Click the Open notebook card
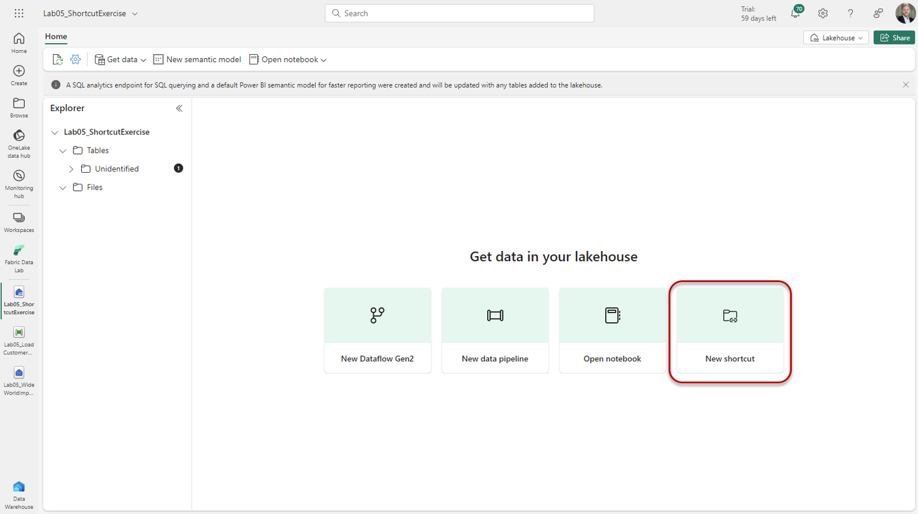This screenshot has height=514, width=918. point(613,330)
